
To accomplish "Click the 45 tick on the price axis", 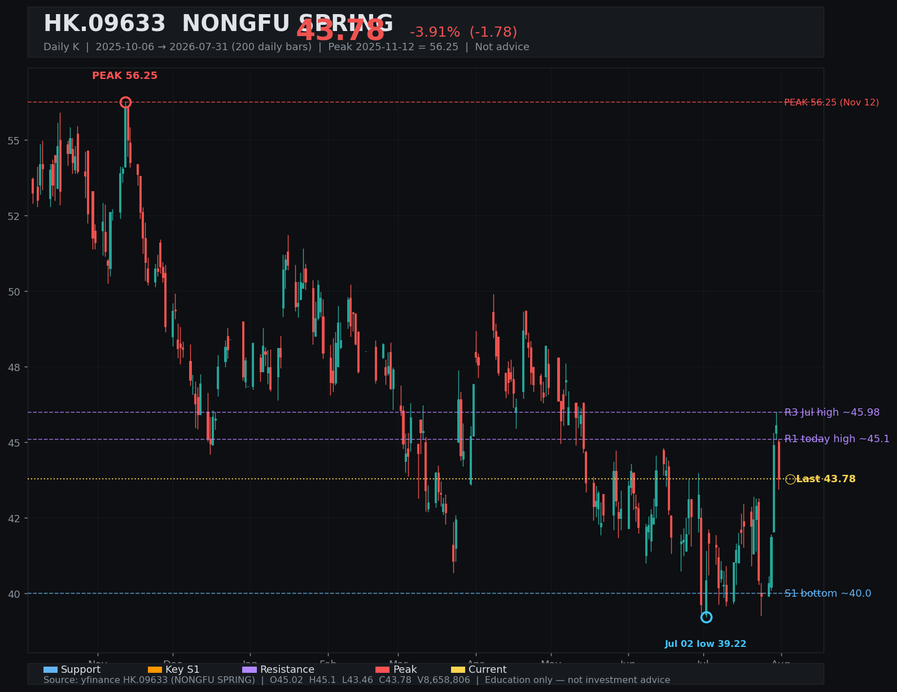I will 14,443.
